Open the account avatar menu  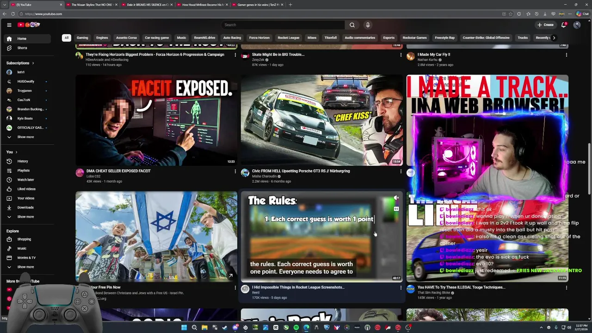[x=577, y=25]
